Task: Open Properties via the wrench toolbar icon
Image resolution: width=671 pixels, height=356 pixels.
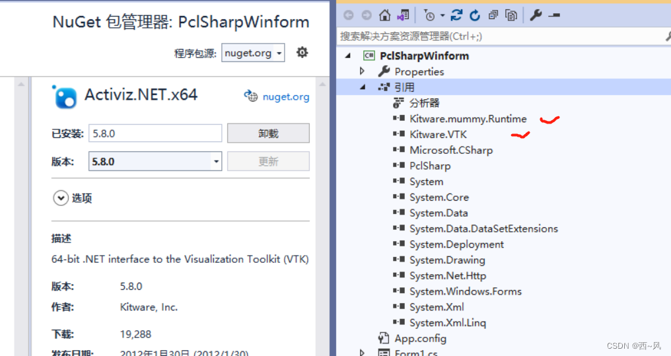Action: pos(536,15)
